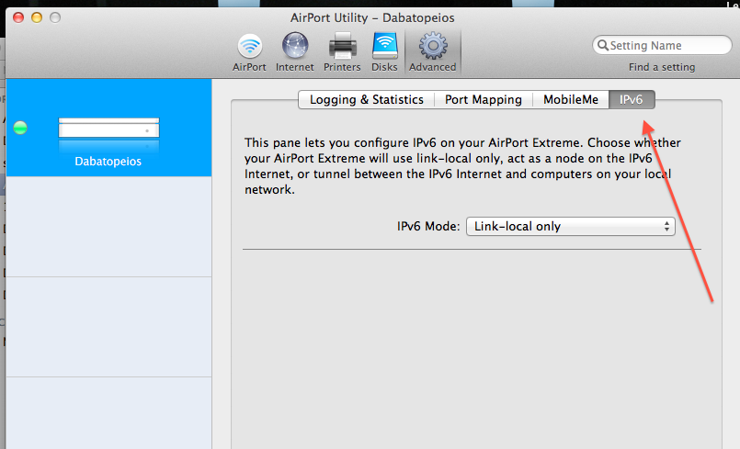Click magnifier icon in search field
740x449 pixels.
tap(603, 45)
